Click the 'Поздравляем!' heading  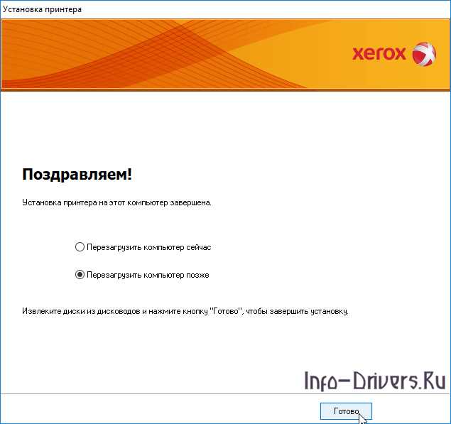(x=77, y=174)
